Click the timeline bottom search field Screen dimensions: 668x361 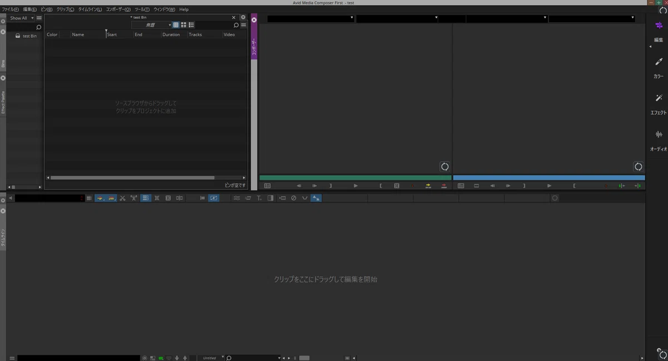(x=253, y=358)
